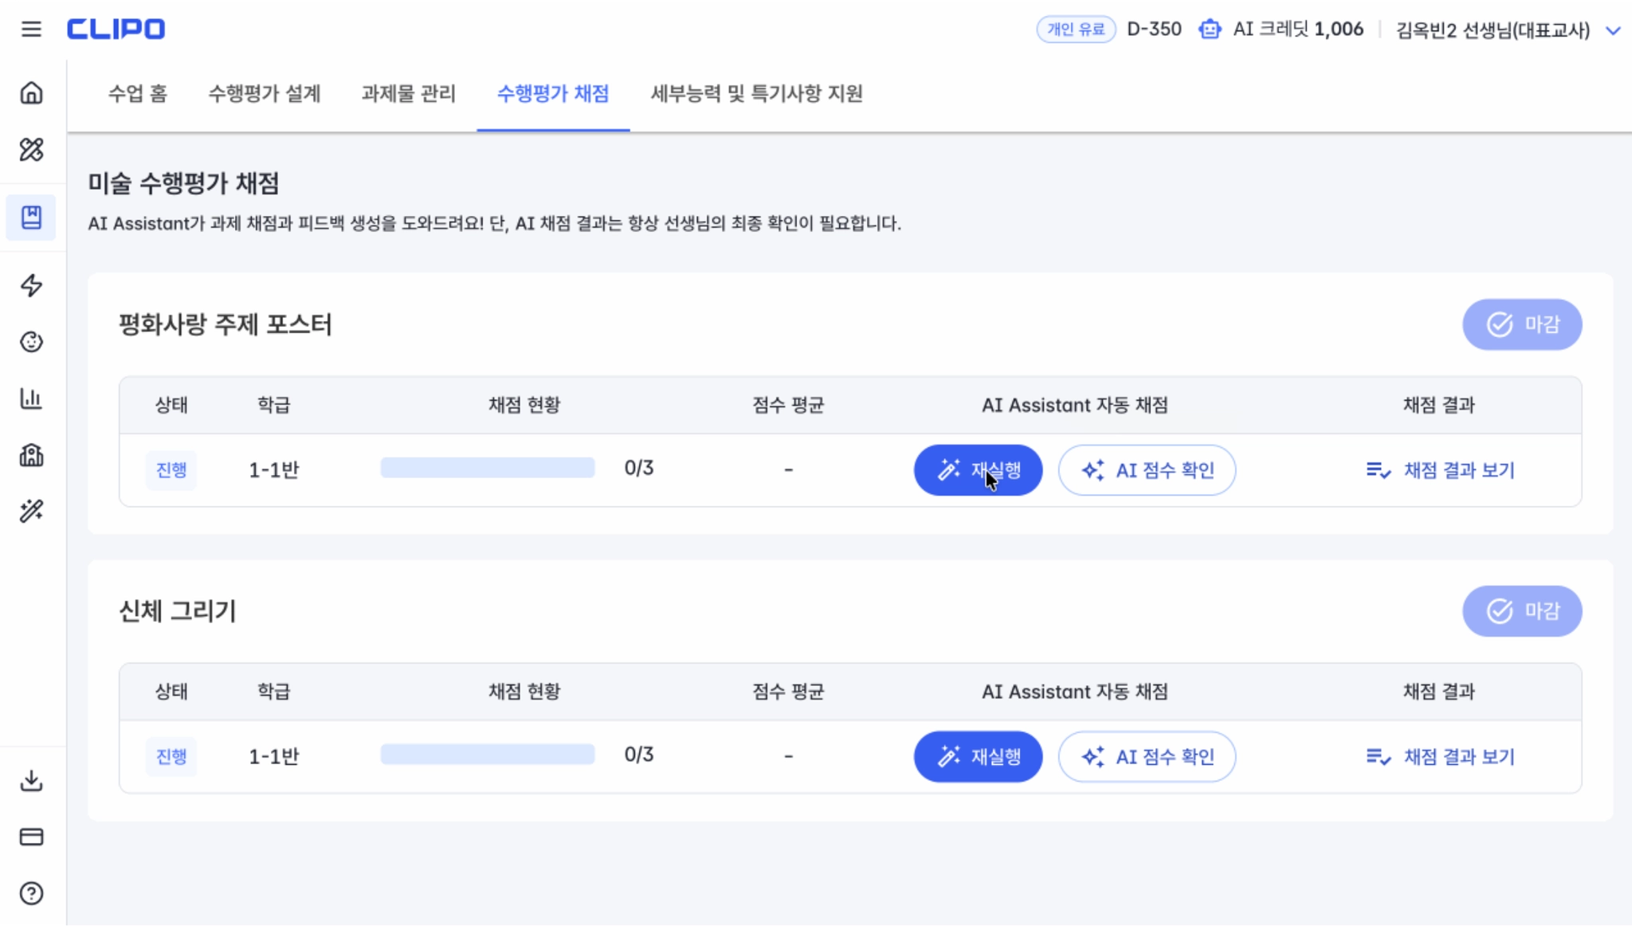Click 마감 button for 평화사랑 주제 포스터

[x=1521, y=324]
